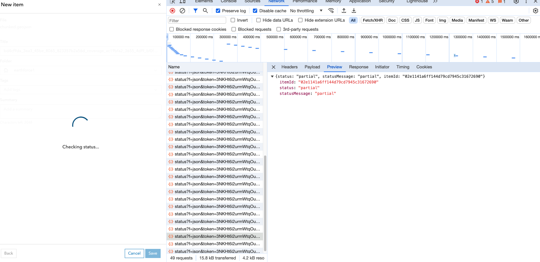Uncheck Disable cache
540x262 pixels.
pos(255,11)
